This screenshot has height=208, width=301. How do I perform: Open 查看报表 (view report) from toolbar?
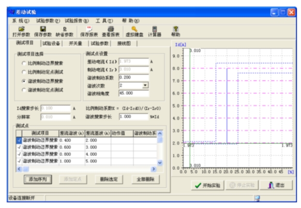111,30
